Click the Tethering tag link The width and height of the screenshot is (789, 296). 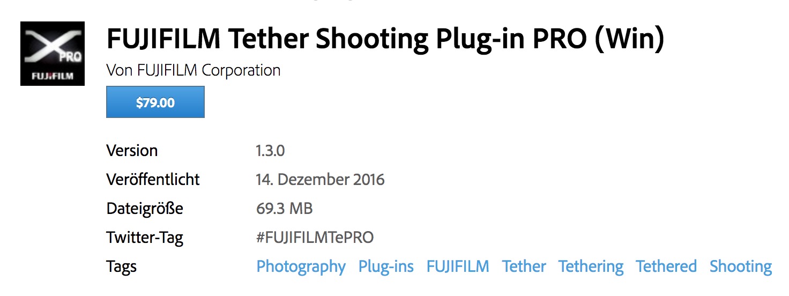[591, 267]
